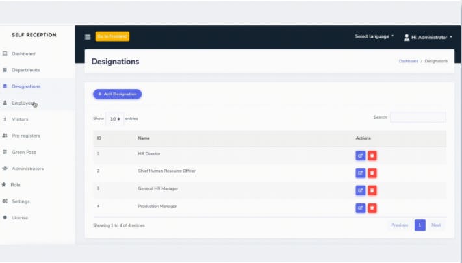Click the Chief Human Resource Officer cell

(167, 171)
